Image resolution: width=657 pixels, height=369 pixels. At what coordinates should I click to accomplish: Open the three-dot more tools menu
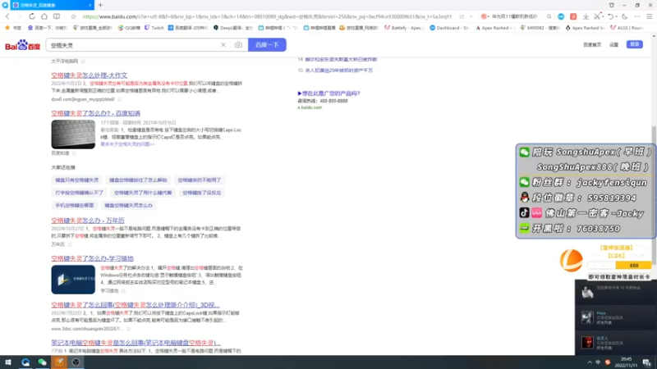click(x=637, y=16)
